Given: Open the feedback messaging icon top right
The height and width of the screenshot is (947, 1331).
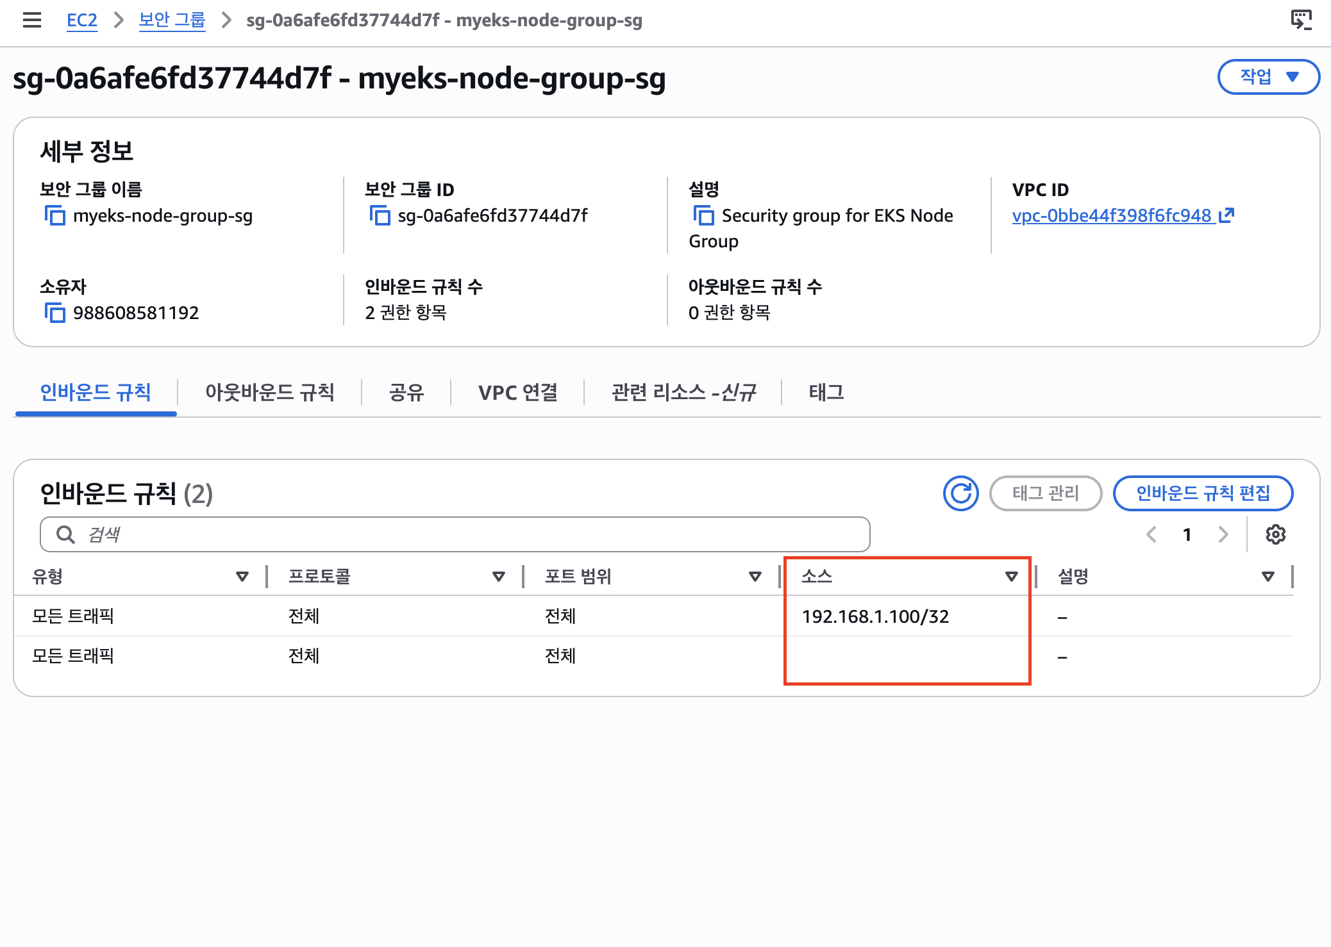Looking at the screenshot, I should [x=1302, y=20].
